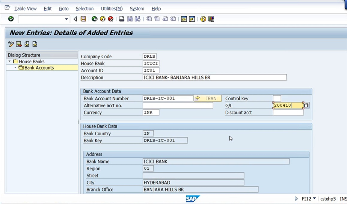Screen dimensions: 347x204
Task: Open the window menu icon beside Table View
Action: [7, 8]
